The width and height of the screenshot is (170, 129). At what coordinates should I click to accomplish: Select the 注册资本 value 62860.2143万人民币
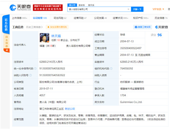(51, 62)
